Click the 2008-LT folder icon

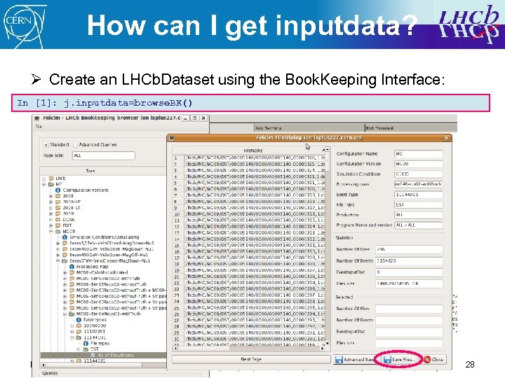[x=58, y=208]
